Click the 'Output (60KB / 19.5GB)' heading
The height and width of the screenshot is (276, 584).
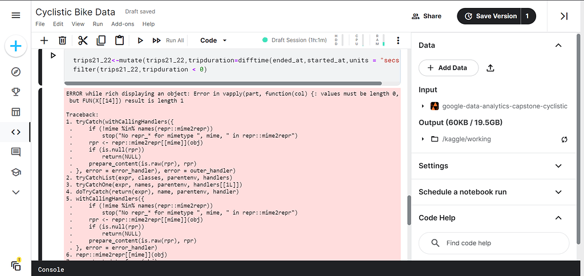tap(461, 123)
